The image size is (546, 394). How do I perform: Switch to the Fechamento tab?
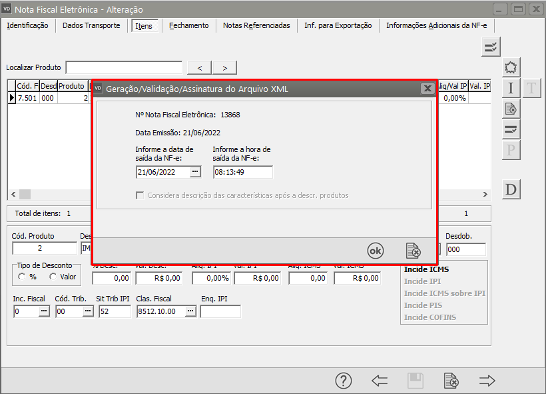(x=188, y=25)
